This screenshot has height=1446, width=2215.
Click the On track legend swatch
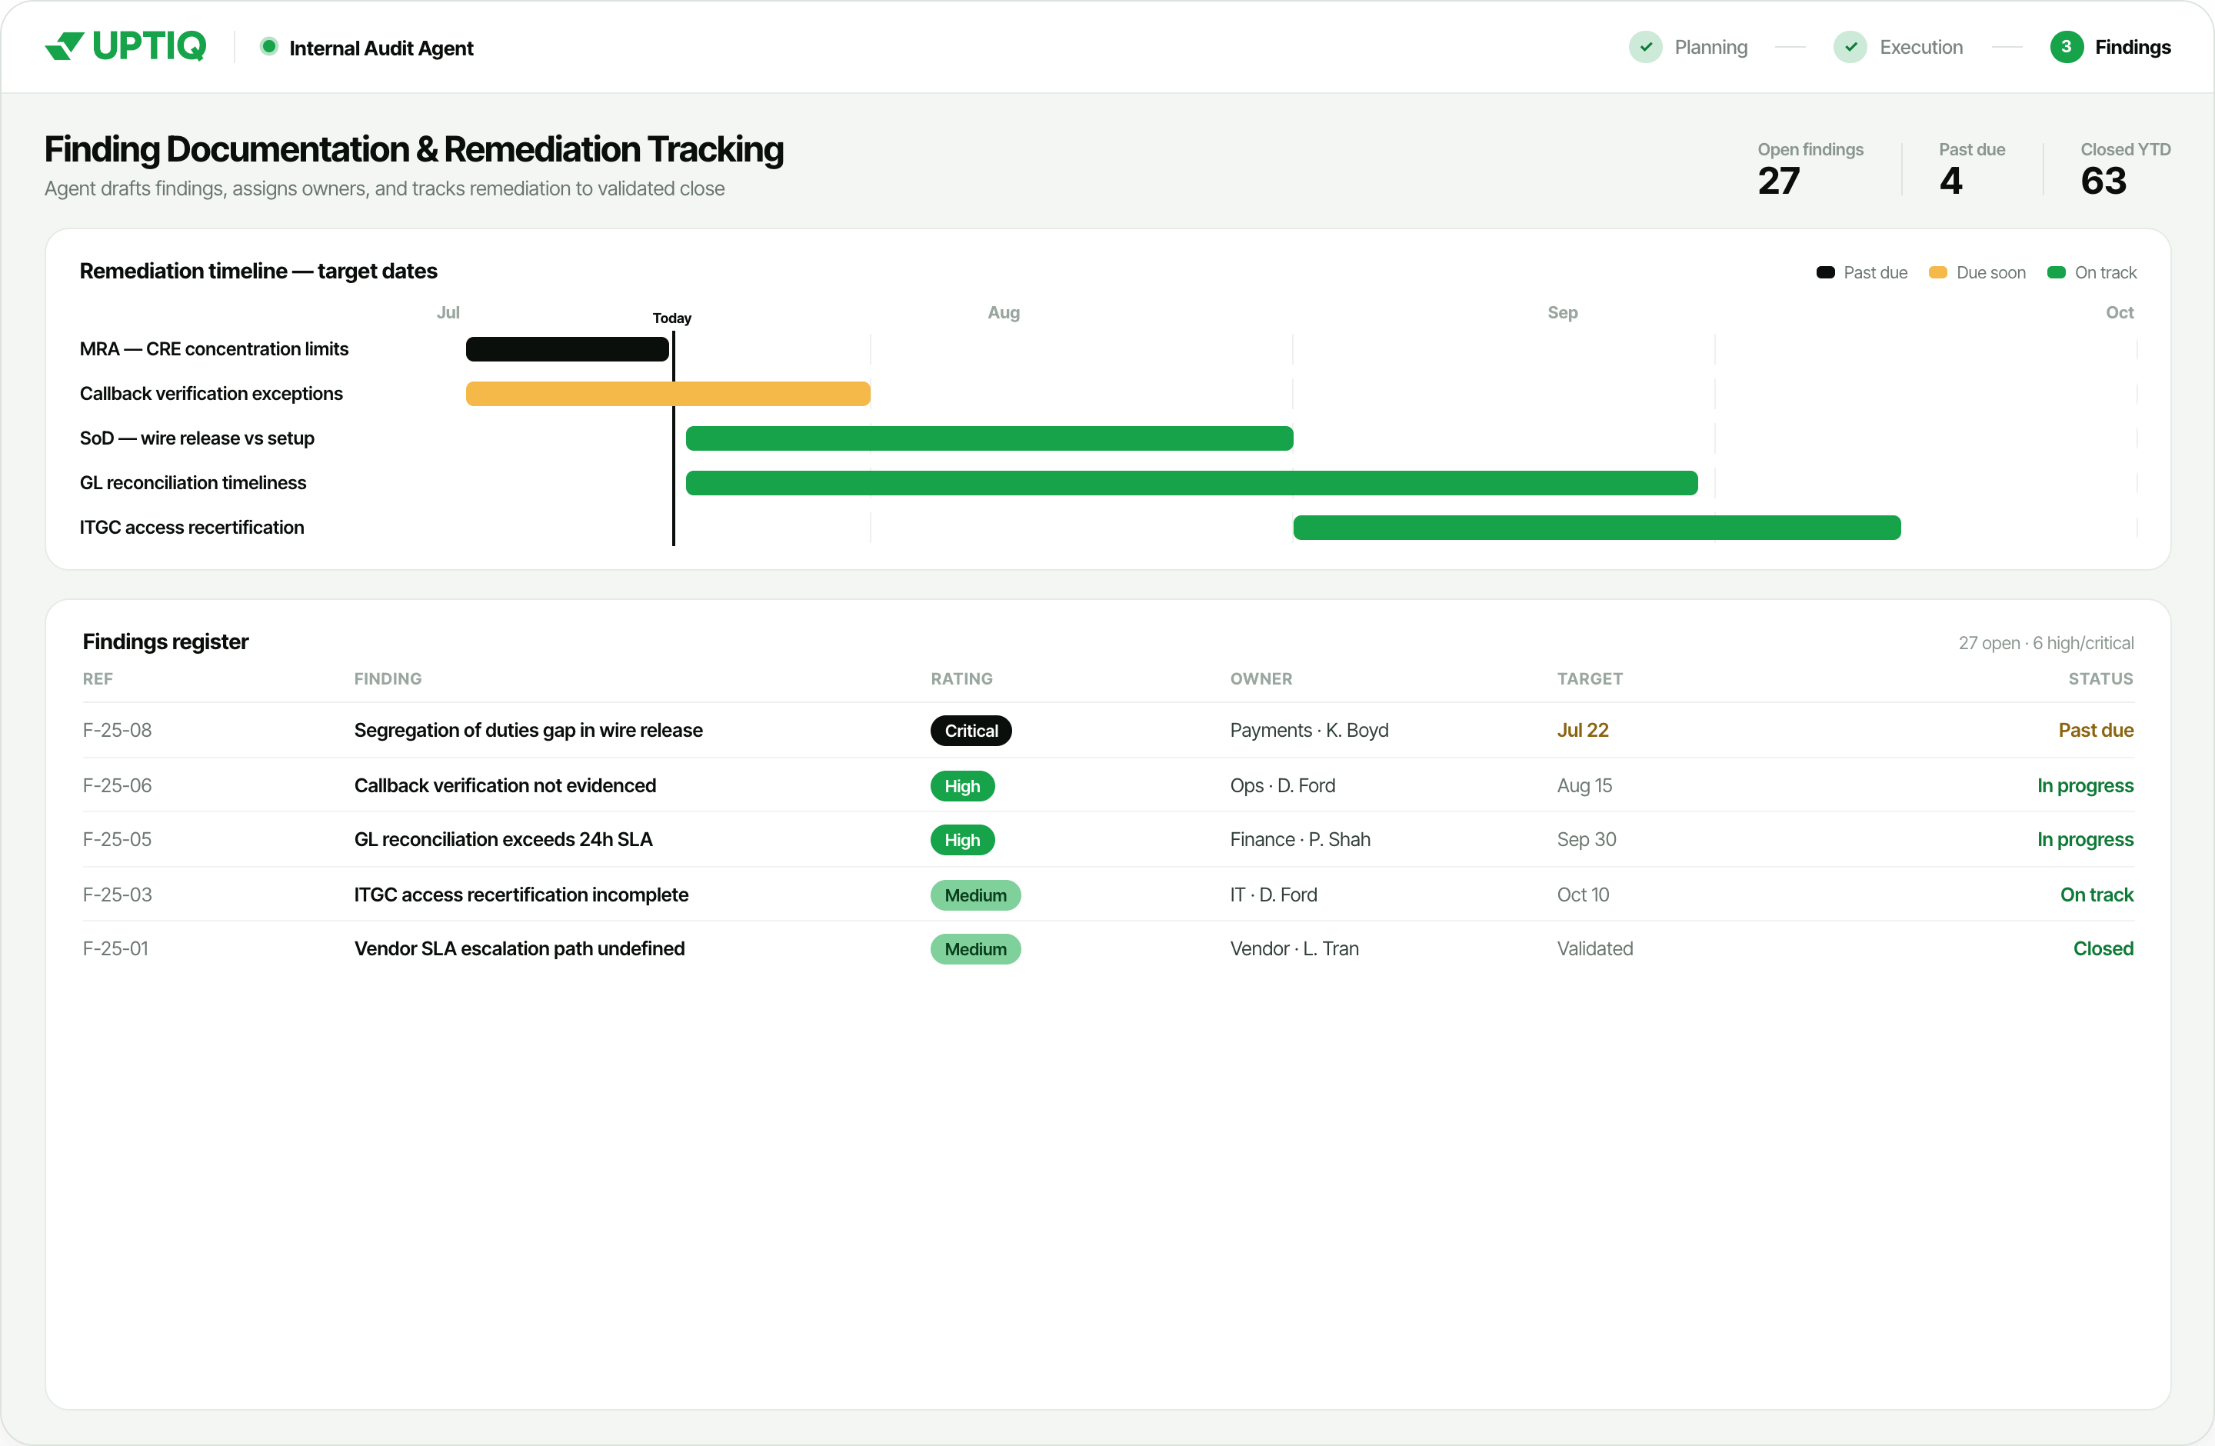pyautogui.click(x=2056, y=272)
